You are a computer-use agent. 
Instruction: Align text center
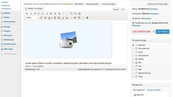coord(55,13)
